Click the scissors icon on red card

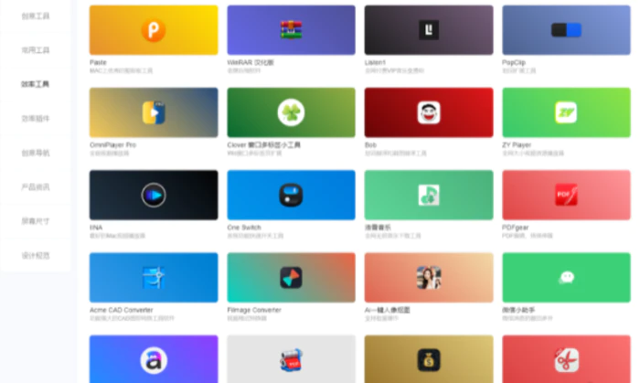click(x=566, y=358)
